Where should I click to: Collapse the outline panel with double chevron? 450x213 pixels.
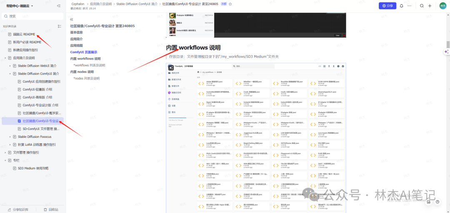(x=72, y=20)
